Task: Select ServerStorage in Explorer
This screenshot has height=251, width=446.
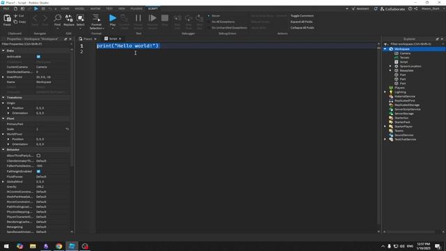Action: [x=404, y=114]
